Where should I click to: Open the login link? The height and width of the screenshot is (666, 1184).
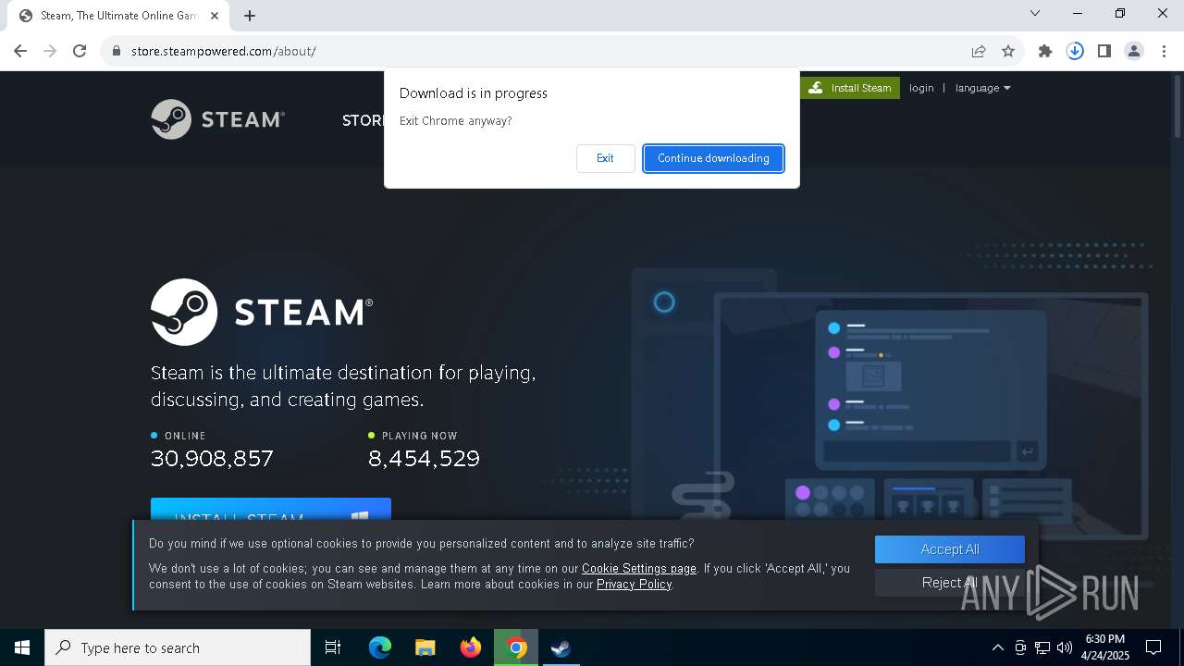tap(921, 88)
